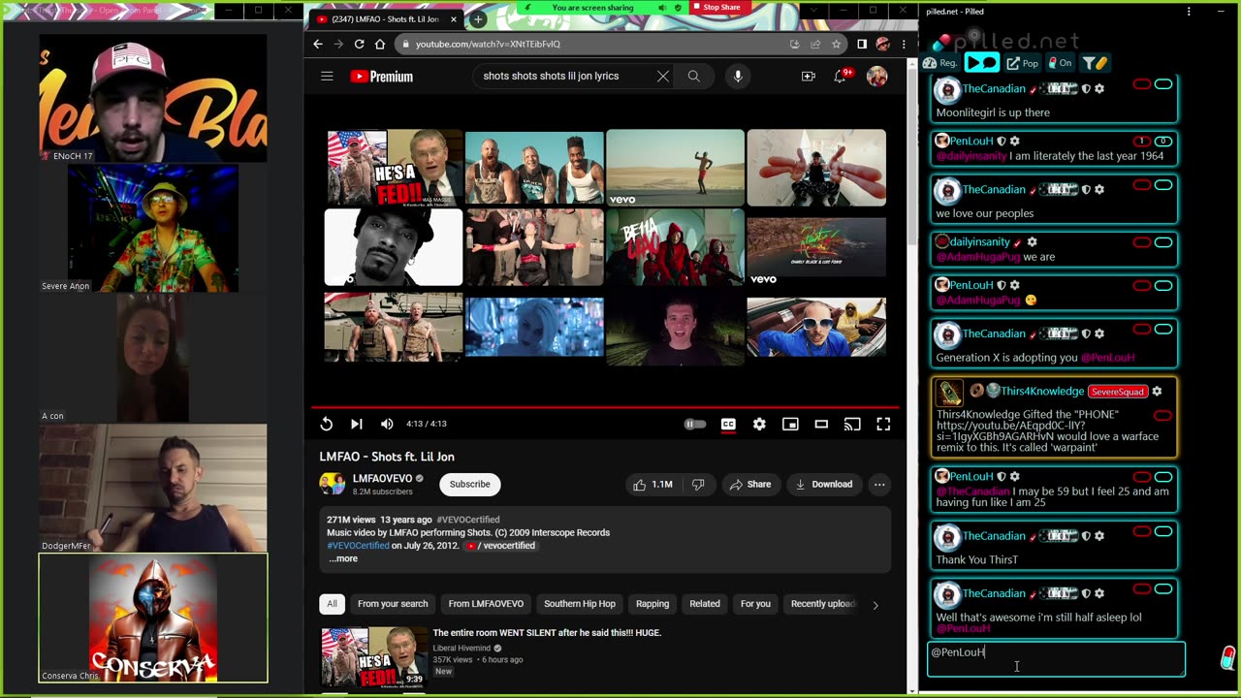Start voice search with the microphone
Image resolution: width=1241 pixels, height=698 pixels.
(738, 77)
